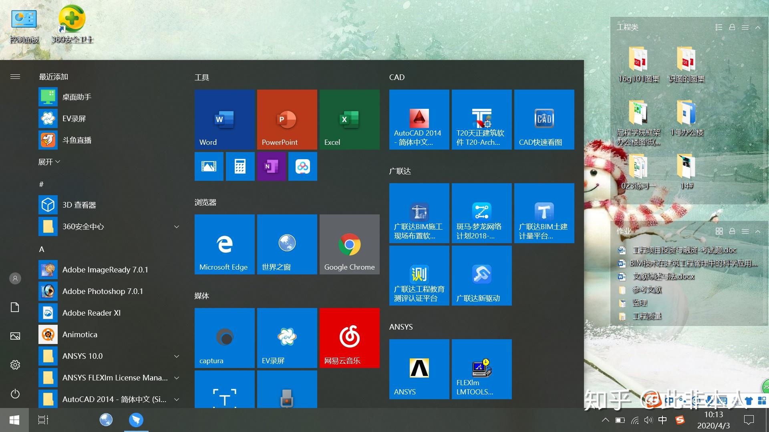Open Adobe Photoshop 7.0.1

[x=110, y=292]
